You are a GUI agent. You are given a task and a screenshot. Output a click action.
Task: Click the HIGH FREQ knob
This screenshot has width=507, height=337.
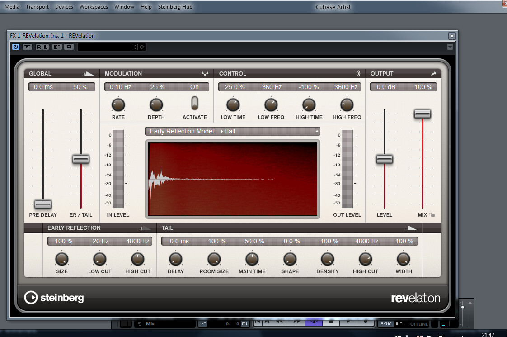[x=347, y=104]
